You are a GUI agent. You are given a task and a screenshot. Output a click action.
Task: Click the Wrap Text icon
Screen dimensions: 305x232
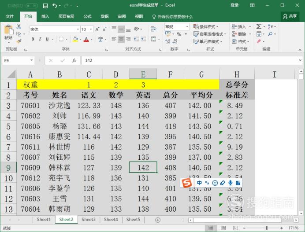click(153, 29)
